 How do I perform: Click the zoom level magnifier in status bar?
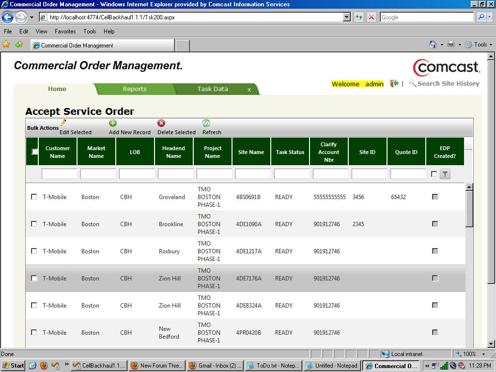tap(458, 354)
